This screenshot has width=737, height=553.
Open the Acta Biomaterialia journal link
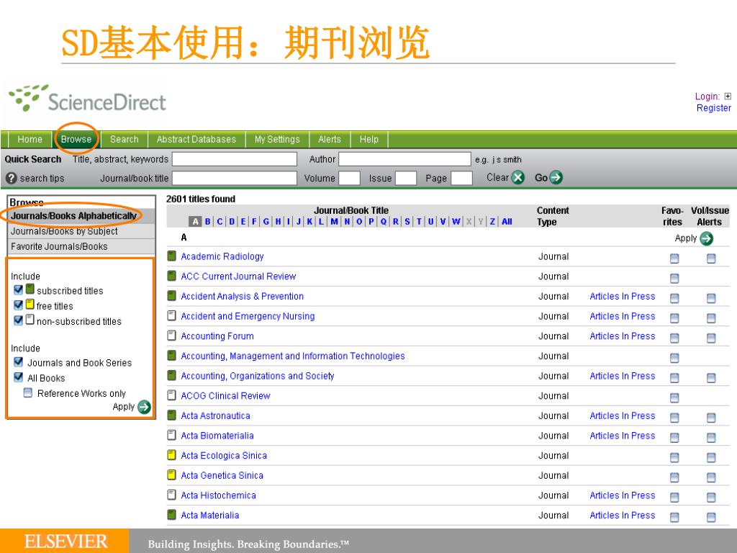pos(217,436)
